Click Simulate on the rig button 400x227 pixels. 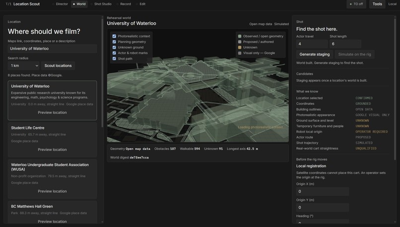(x=355, y=54)
